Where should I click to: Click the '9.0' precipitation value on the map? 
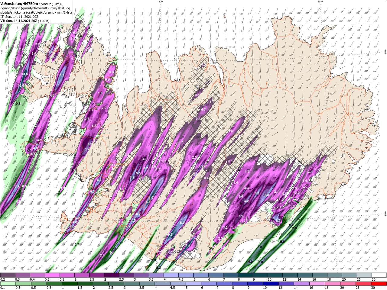point(151,198)
